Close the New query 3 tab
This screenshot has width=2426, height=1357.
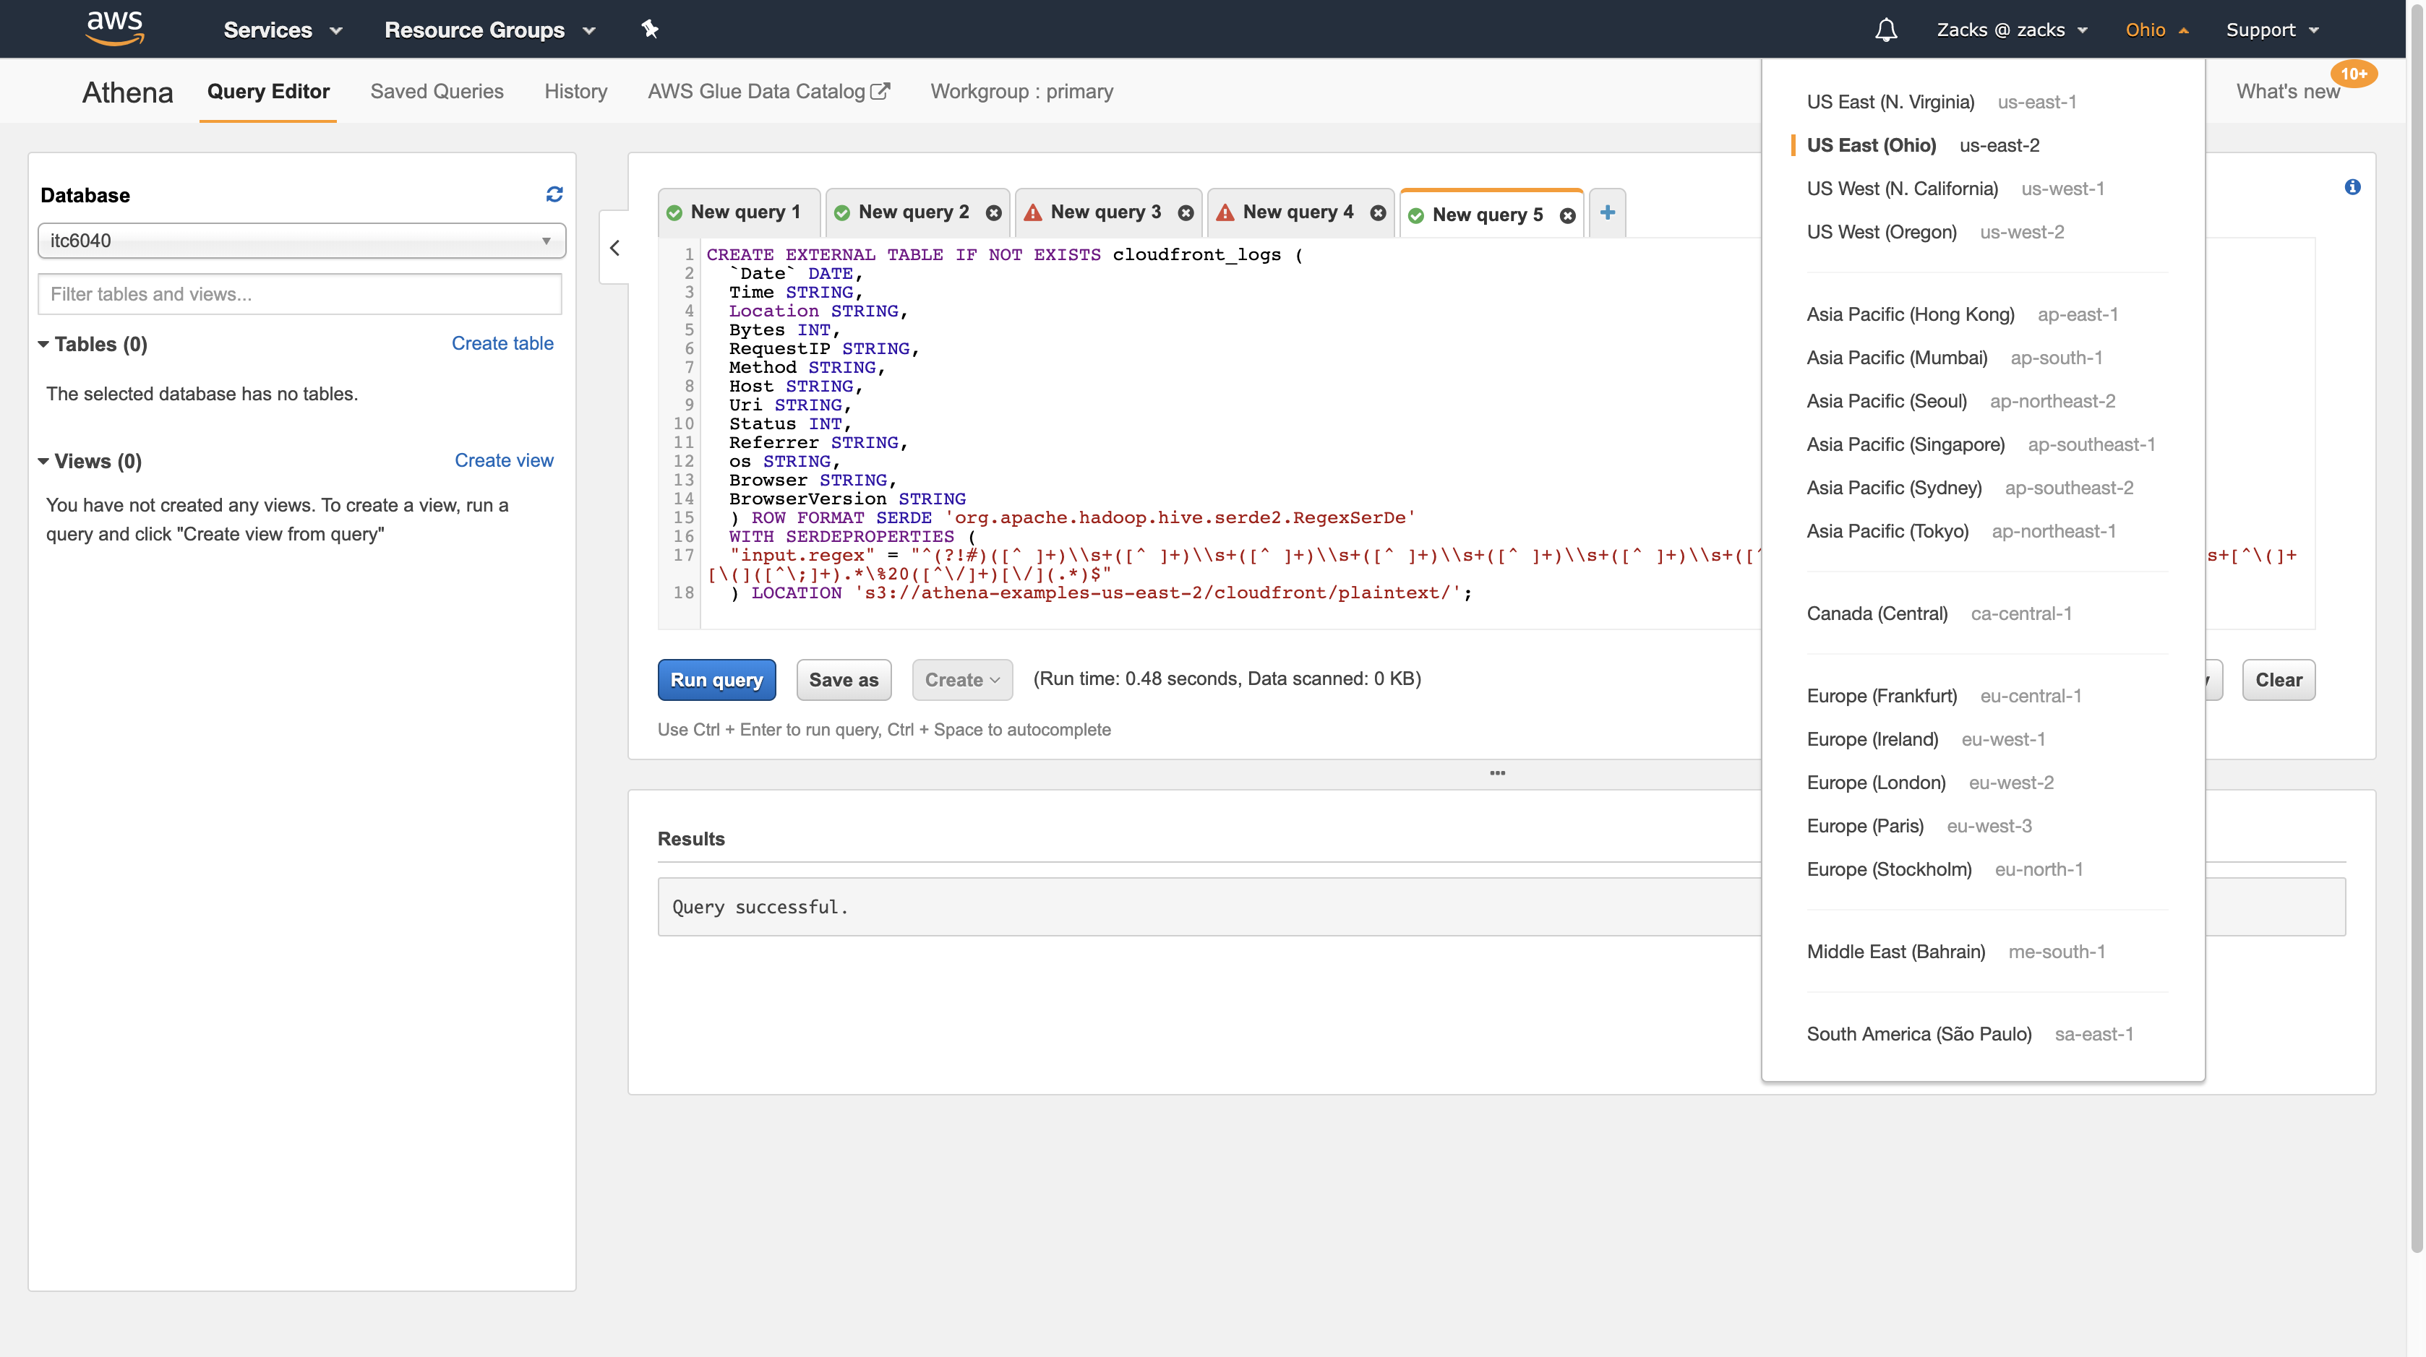tap(1186, 212)
